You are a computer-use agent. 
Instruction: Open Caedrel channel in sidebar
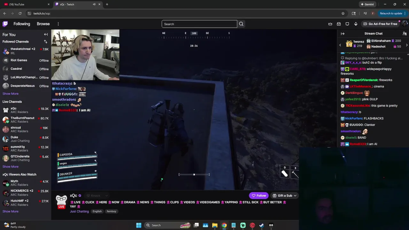[x=26, y=69]
